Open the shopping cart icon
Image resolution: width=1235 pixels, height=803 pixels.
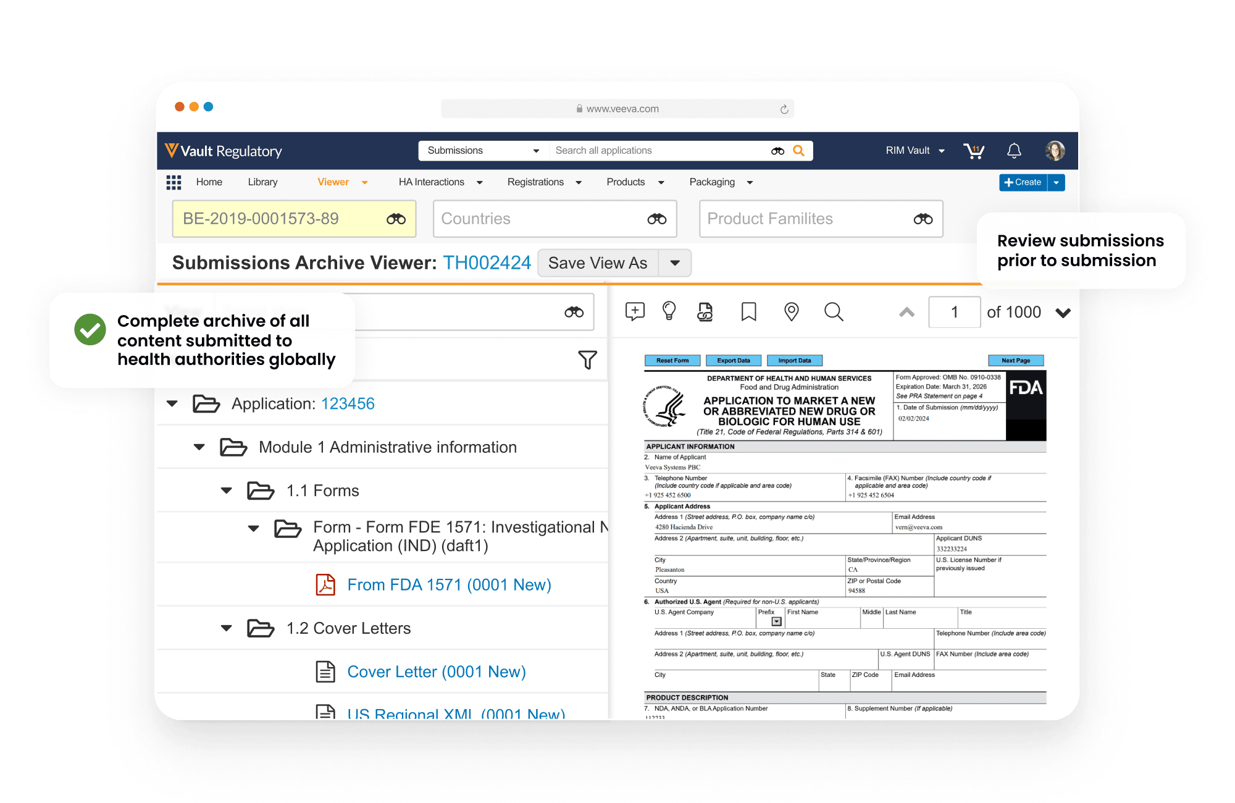coord(974,151)
